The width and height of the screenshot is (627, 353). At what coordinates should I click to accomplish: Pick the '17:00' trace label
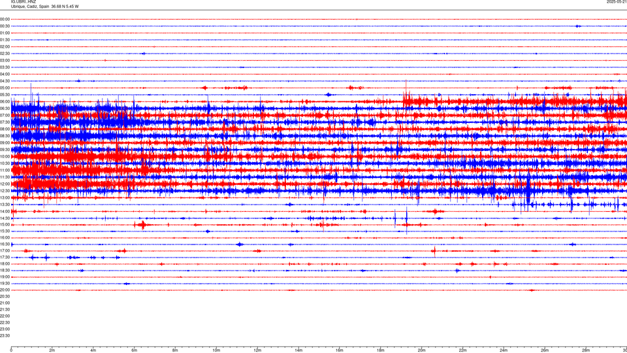[5, 251]
